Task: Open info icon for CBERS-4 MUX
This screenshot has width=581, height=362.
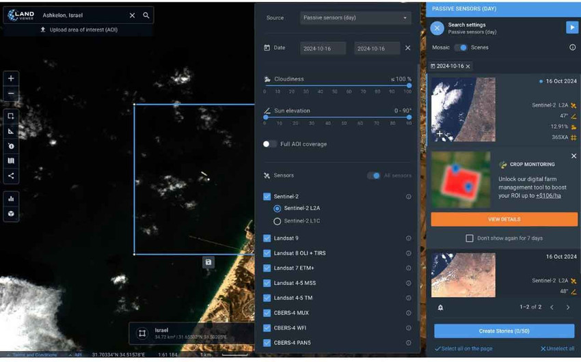Action: 408,313
